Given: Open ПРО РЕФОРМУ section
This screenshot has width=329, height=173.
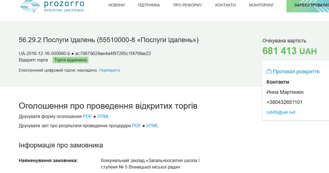Looking at the screenshot, I should pyautogui.click(x=188, y=5).
